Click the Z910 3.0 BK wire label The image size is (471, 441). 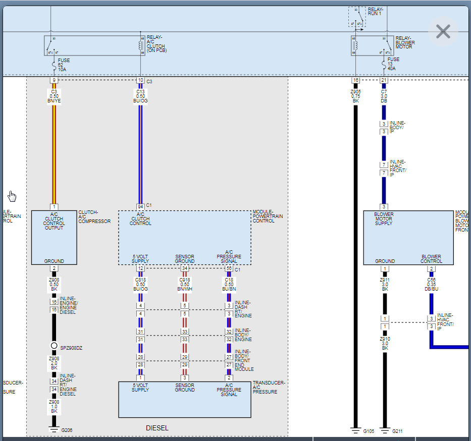tap(385, 344)
